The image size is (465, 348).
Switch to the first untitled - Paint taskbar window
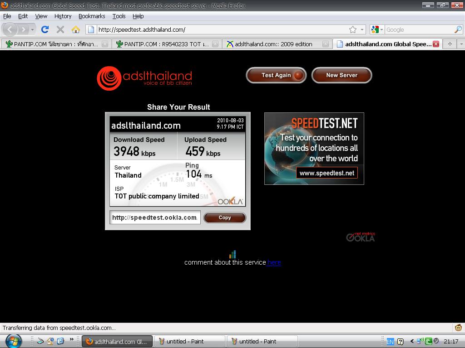tap(189, 341)
